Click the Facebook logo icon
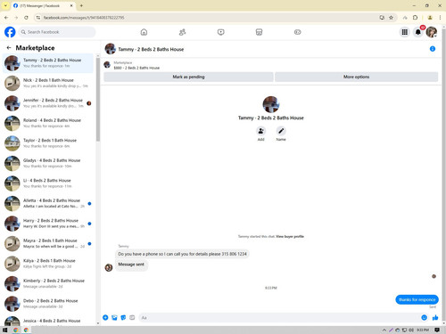 click(10, 32)
